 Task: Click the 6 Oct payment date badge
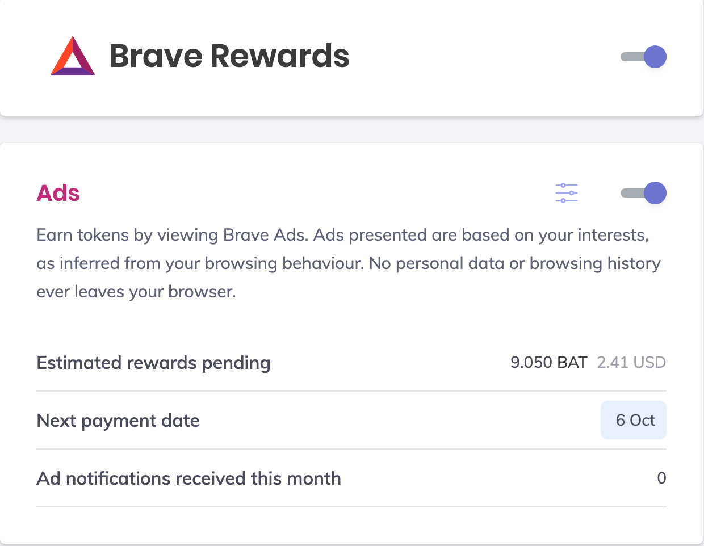634,420
